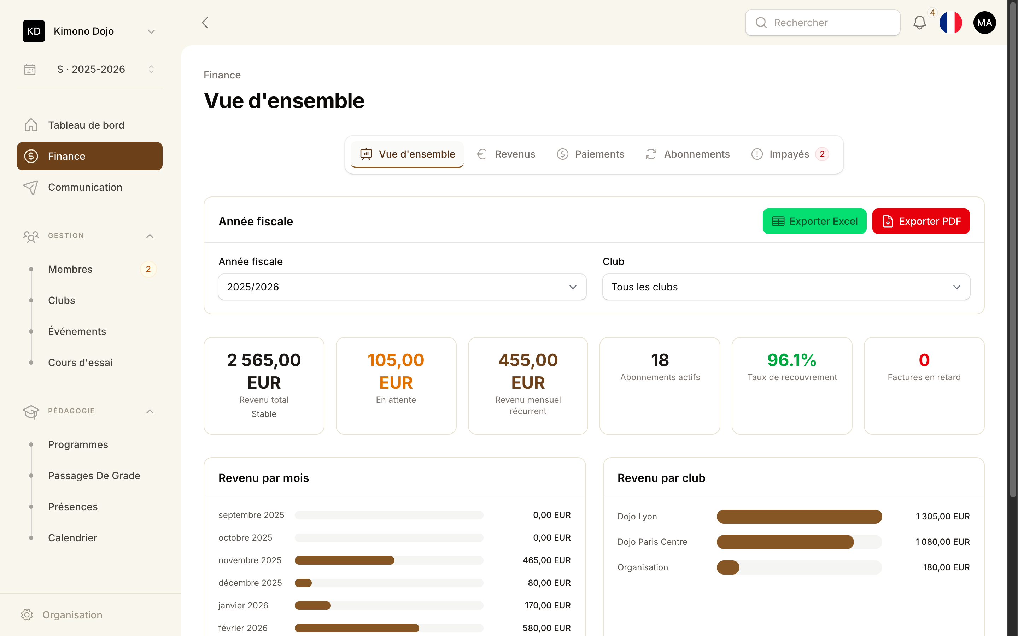This screenshot has height=636, width=1018.
Task: Open the Année fiscale 2025/2026 dropdown
Action: point(401,287)
